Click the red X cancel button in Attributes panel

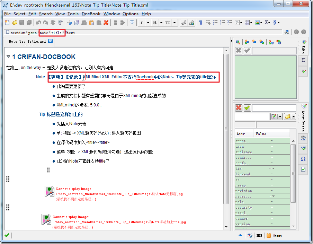239,108
